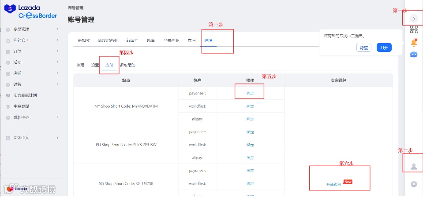
Task: Open the blue chat bubble icon
Action: point(414,55)
